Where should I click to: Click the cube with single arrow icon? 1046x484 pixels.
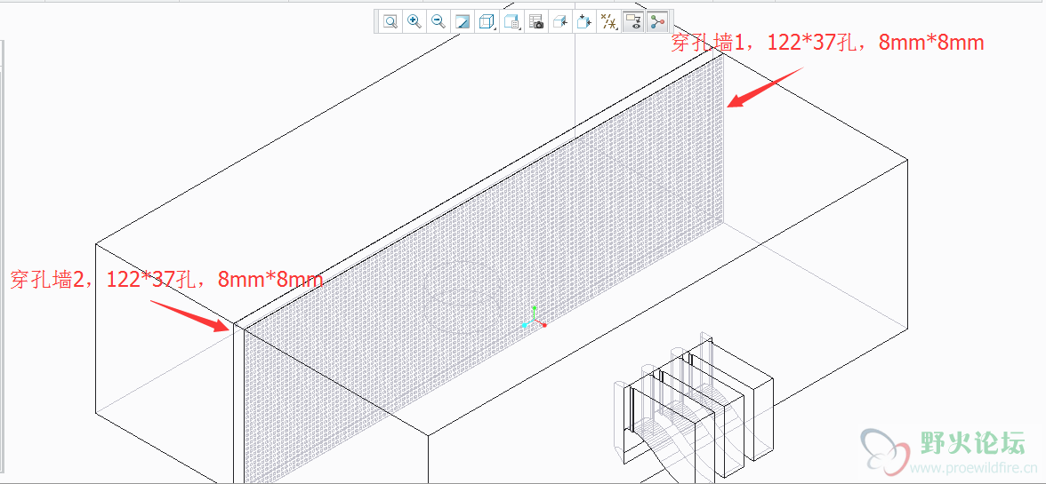[x=559, y=21]
